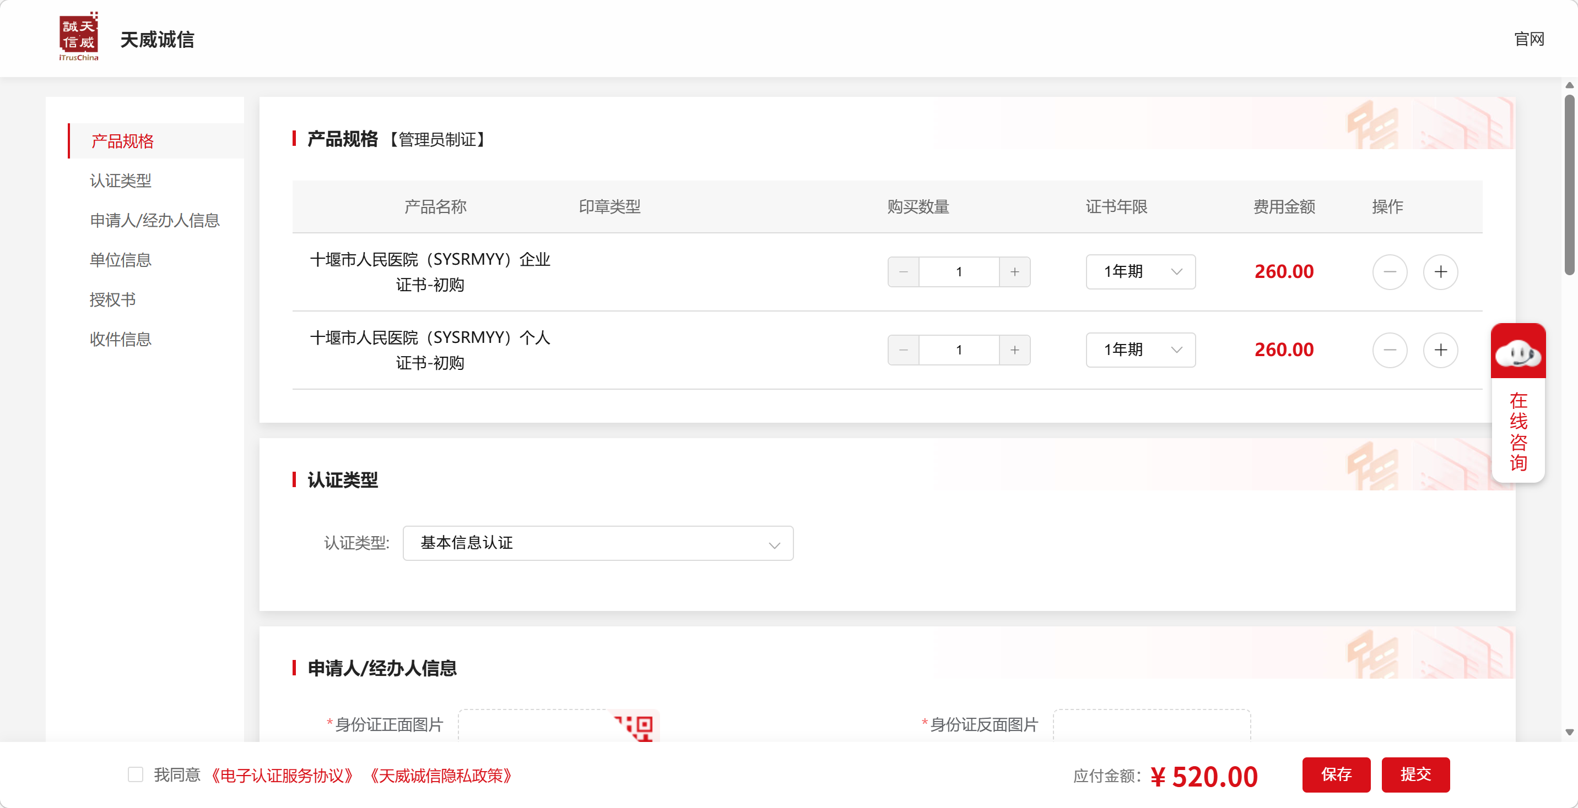The width and height of the screenshot is (1578, 808).
Task: Open personal certificate 1年期 dropdown
Action: [1140, 350]
